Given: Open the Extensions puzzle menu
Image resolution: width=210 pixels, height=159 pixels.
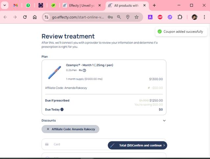Looking at the screenshot, I should coord(180,17).
